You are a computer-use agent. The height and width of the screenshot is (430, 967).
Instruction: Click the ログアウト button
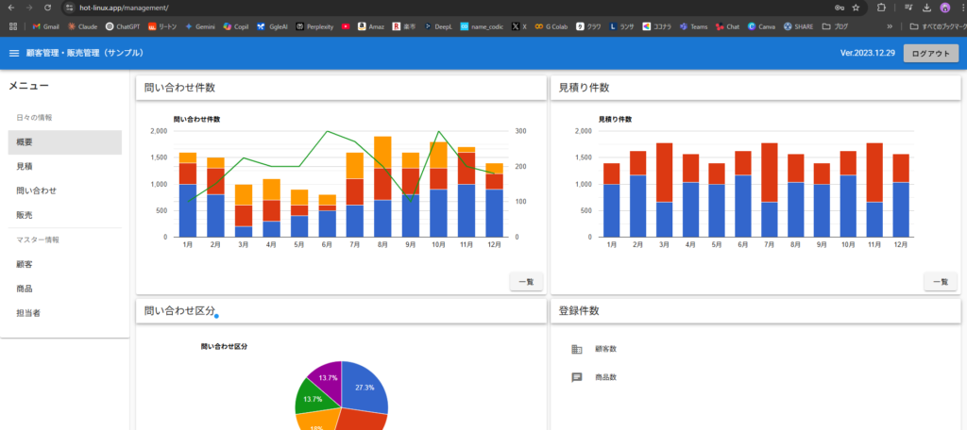coord(930,54)
